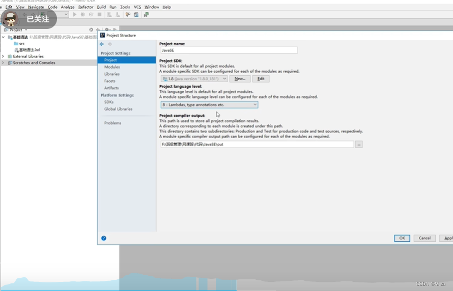This screenshot has width=453, height=291.
Task: Expand the Scratches and Consoles node
Action: (x=3, y=63)
